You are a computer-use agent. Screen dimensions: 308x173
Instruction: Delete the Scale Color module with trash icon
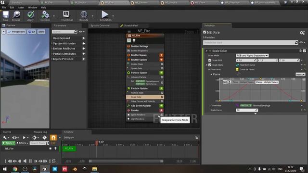[300, 51]
